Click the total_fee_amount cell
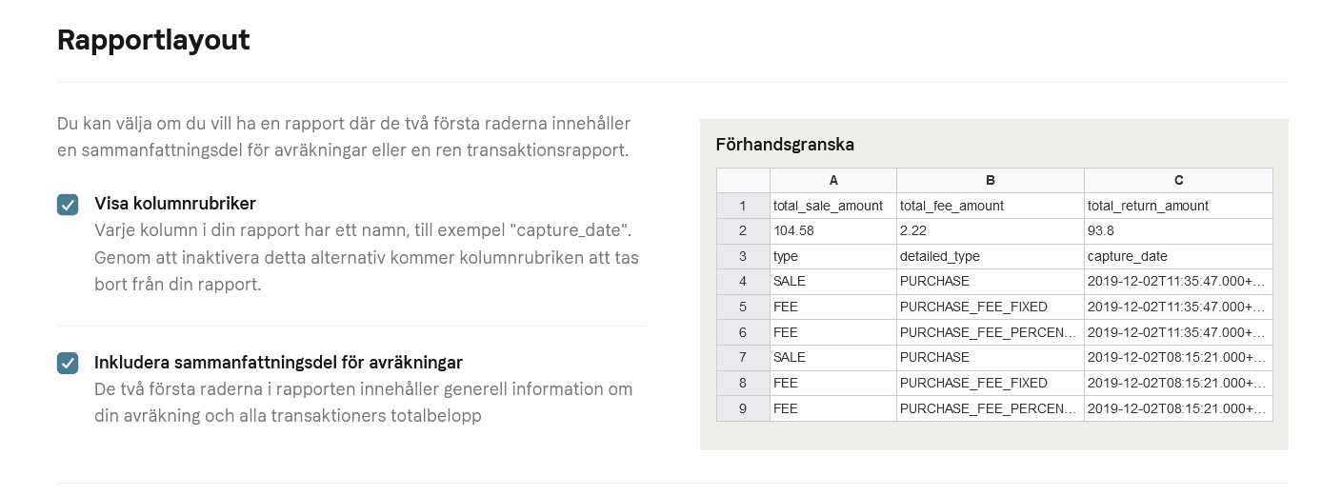This screenshot has width=1322, height=496. click(x=991, y=206)
